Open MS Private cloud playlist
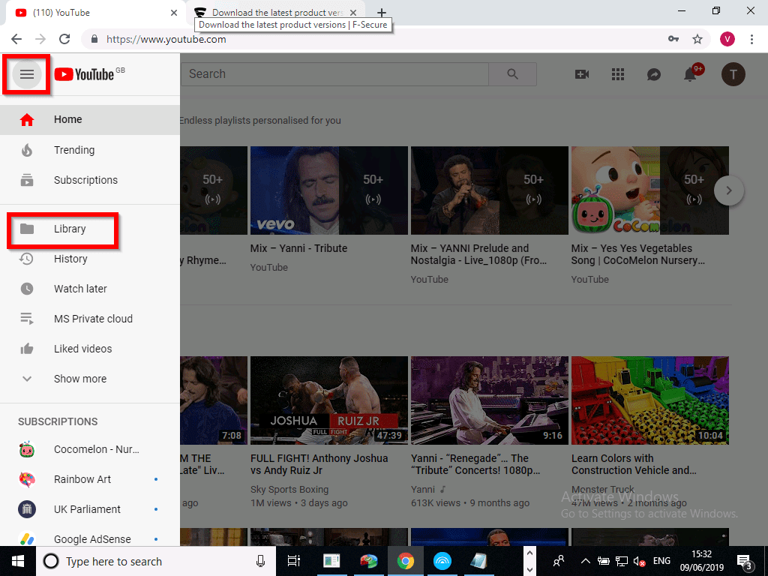 click(90, 318)
